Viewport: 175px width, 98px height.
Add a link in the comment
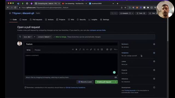(x=91, y=50)
